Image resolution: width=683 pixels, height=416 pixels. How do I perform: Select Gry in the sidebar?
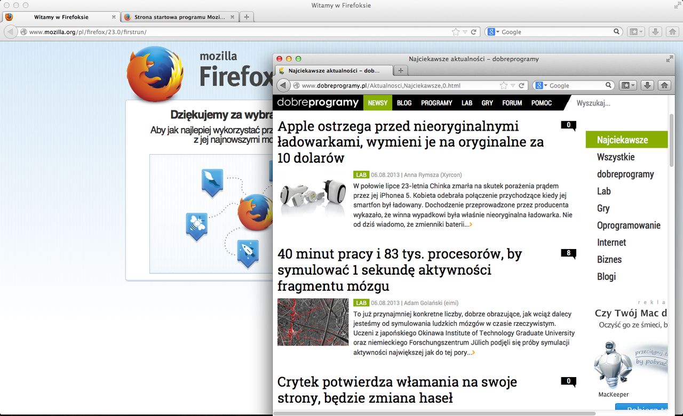[x=603, y=208]
